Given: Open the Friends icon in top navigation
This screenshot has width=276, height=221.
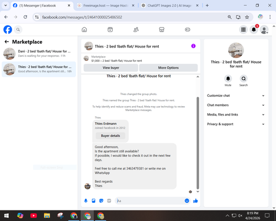Looking at the screenshot, I should 136,29.
